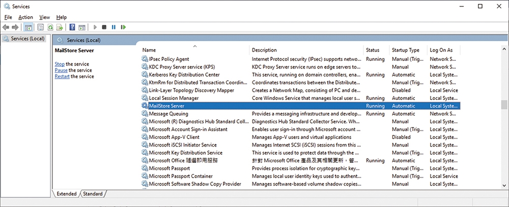Click the Refresh toolbar icon
This screenshot has height=207, width=509.
pos(50,27)
